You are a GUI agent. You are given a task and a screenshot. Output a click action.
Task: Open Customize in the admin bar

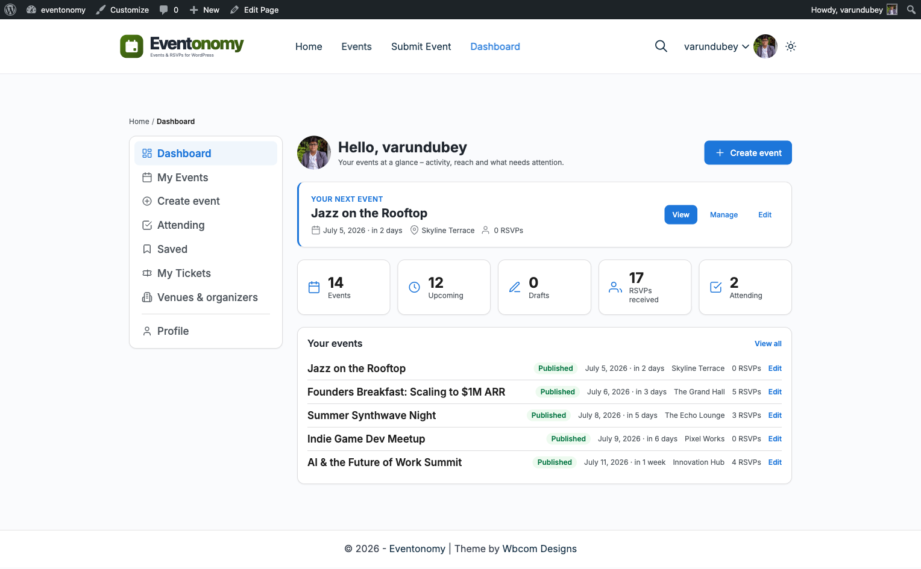(122, 10)
